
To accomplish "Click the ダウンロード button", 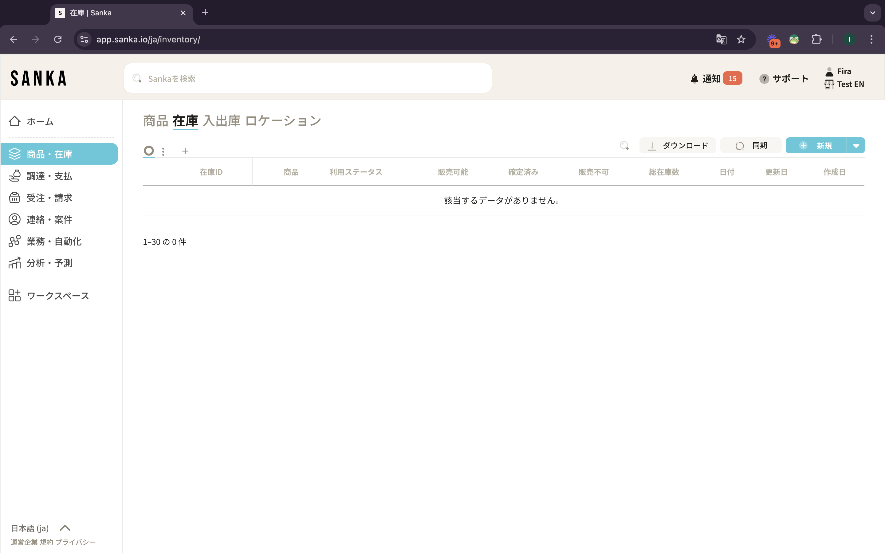I will point(678,146).
